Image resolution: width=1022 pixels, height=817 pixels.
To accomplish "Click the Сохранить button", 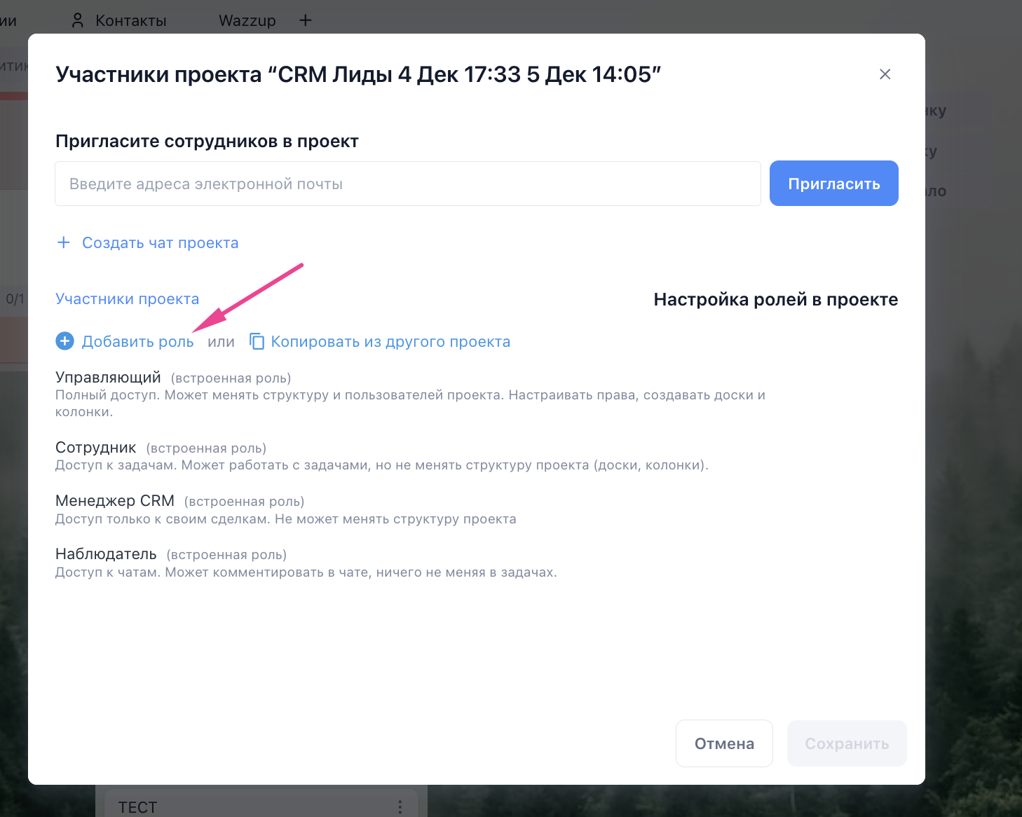I will click(x=847, y=743).
